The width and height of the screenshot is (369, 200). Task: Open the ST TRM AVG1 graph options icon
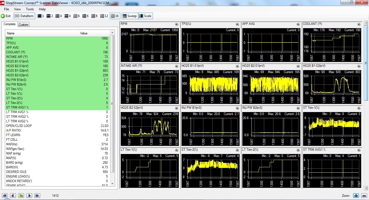359,150
